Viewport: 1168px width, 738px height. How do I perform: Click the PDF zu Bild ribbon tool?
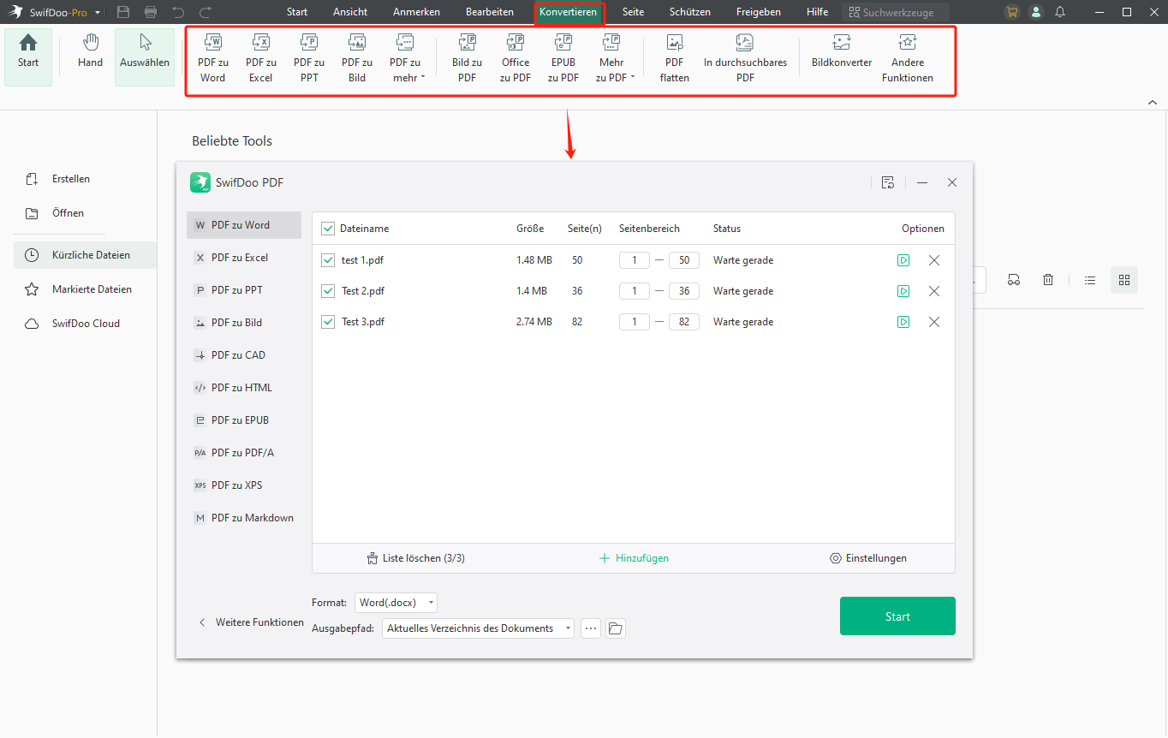coord(357,58)
